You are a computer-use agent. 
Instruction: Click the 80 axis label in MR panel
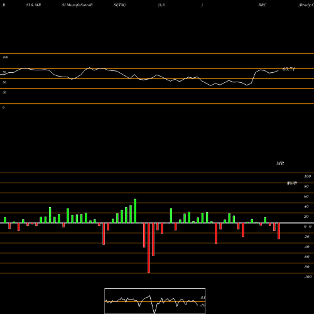tap(306, 187)
